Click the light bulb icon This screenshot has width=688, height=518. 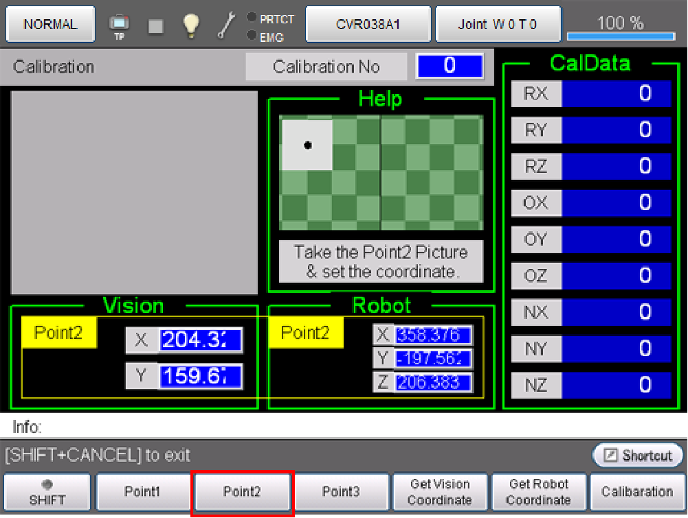pos(191,25)
